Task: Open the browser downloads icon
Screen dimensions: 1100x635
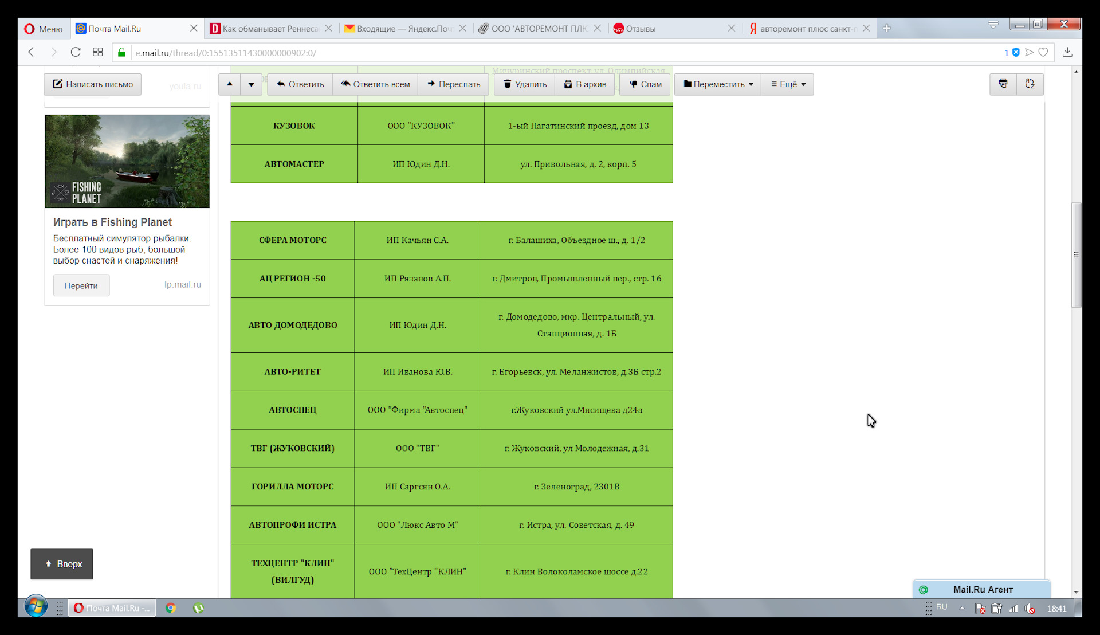Action: point(1067,52)
